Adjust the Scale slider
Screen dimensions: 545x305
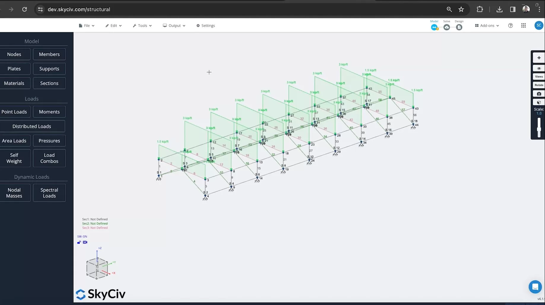click(x=538, y=128)
